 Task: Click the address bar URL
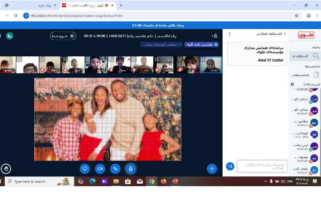[77, 16]
